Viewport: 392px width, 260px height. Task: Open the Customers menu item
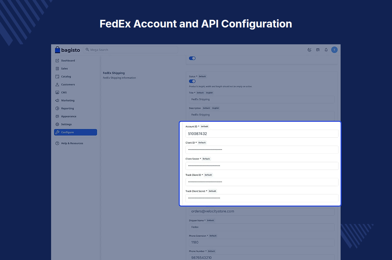click(75, 84)
